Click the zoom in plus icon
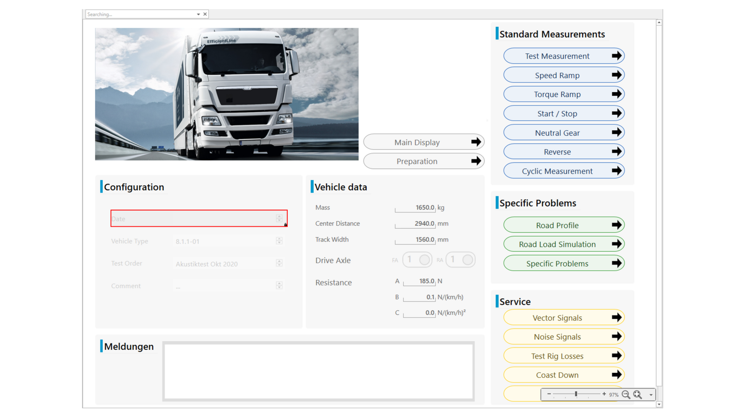The image size is (755, 419). (x=604, y=394)
